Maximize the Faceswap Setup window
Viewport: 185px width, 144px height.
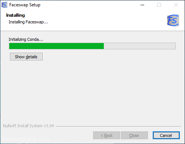(159, 5)
